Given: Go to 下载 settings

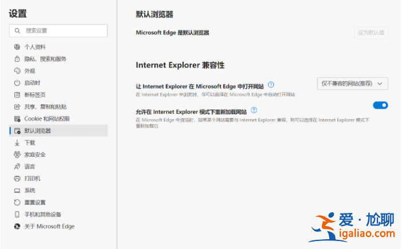Looking at the screenshot, I should pos(58,143).
